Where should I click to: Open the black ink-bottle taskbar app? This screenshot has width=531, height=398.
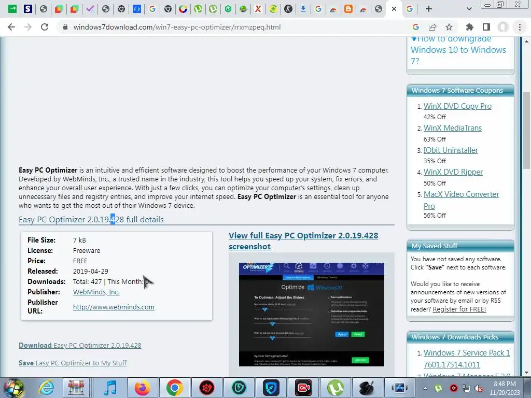tap(367, 388)
